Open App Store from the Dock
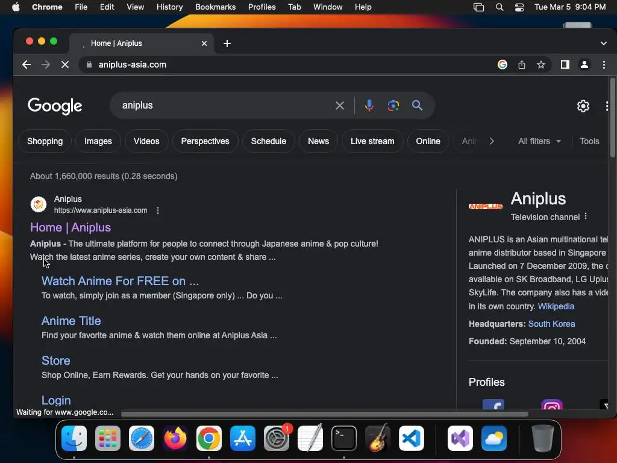 (x=243, y=438)
